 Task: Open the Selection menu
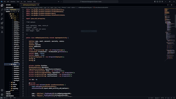[13, 2]
